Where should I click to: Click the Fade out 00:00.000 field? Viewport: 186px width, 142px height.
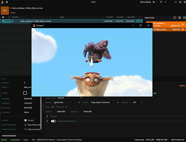click(88, 112)
